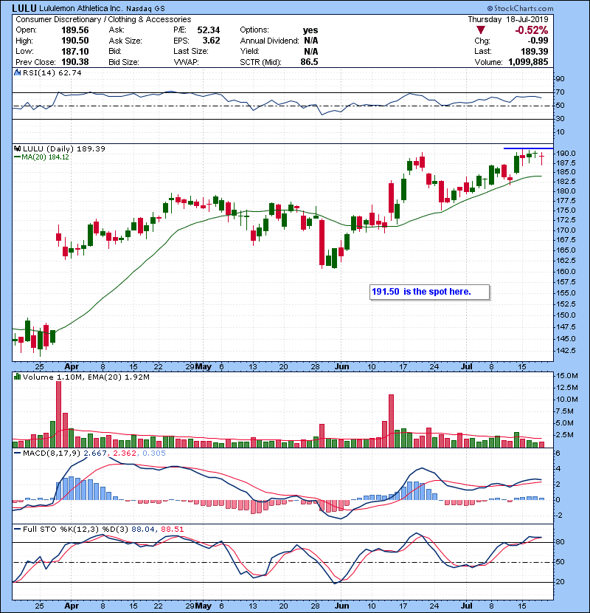Screen dimensions: 590x613
Task: Click the date Thursday 18-Jul-2019
Action: coord(508,19)
